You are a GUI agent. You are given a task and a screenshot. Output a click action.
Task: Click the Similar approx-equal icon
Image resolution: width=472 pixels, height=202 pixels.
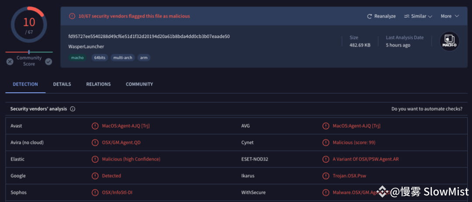click(x=407, y=16)
